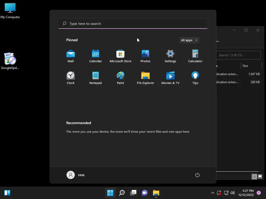Open File Explorer from pinned apps

[x=145, y=78]
